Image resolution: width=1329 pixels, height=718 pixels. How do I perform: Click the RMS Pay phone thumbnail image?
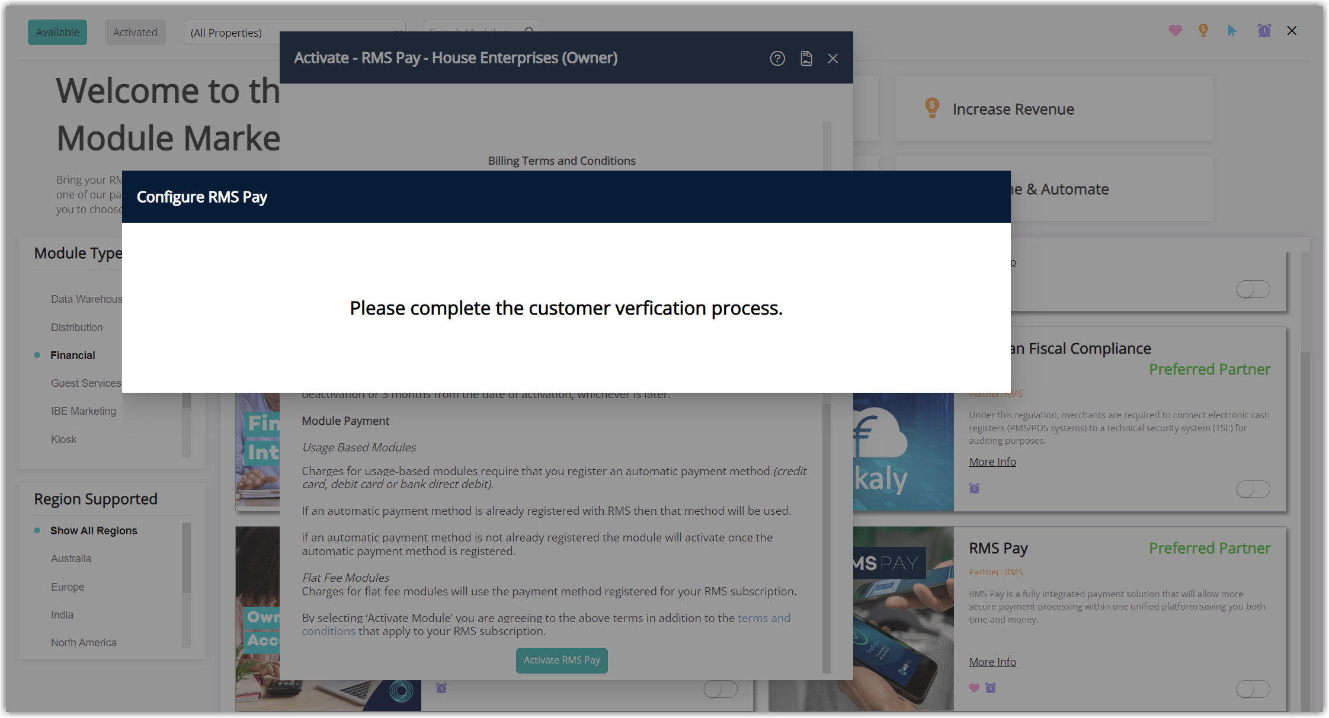tap(904, 618)
